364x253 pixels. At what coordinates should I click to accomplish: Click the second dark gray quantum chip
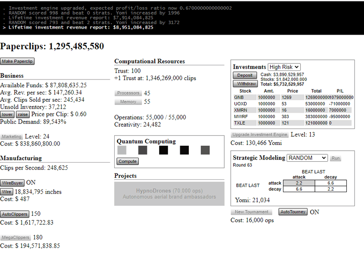tap(142, 150)
